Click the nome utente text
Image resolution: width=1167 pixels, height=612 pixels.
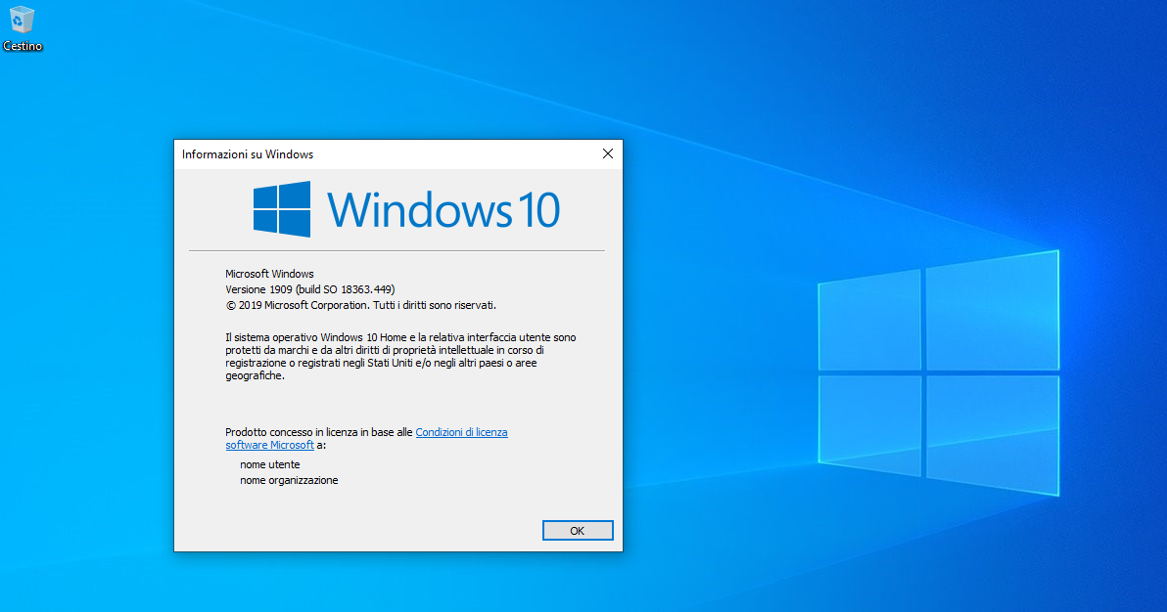coord(270,464)
